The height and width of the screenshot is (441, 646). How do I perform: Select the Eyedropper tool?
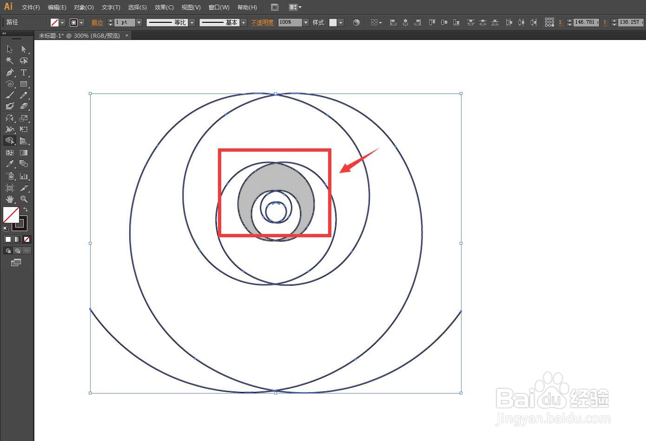(10, 164)
